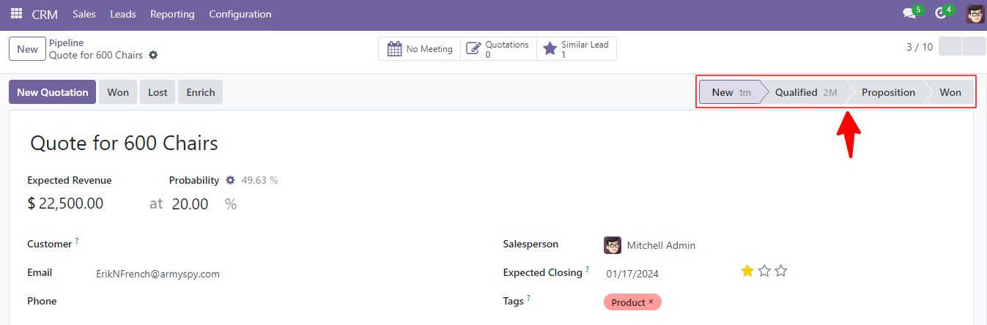Move stage to Proposition
987x325 pixels.
click(x=888, y=92)
